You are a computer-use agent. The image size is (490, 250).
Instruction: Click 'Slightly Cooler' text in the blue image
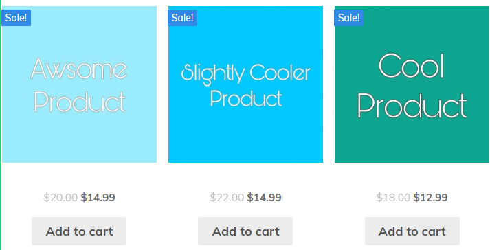click(245, 74)
